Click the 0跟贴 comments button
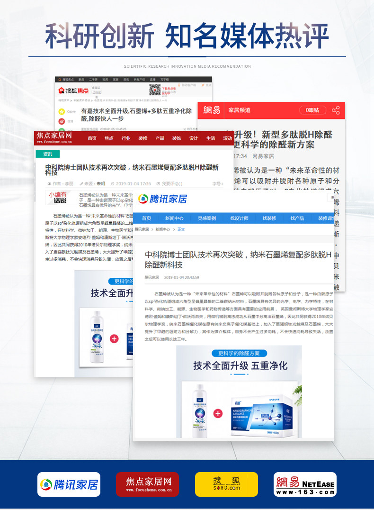Viewport: 374px width, 510px height. pyautogui.click(x=312, y=110)
